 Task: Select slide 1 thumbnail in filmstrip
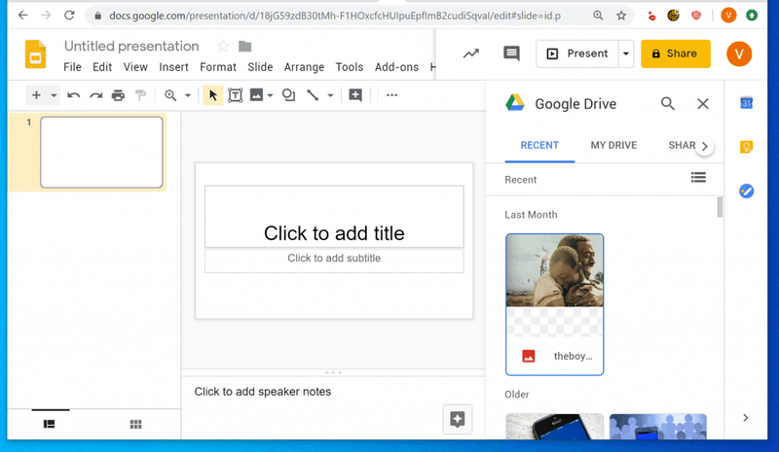[x=101, y=153]
